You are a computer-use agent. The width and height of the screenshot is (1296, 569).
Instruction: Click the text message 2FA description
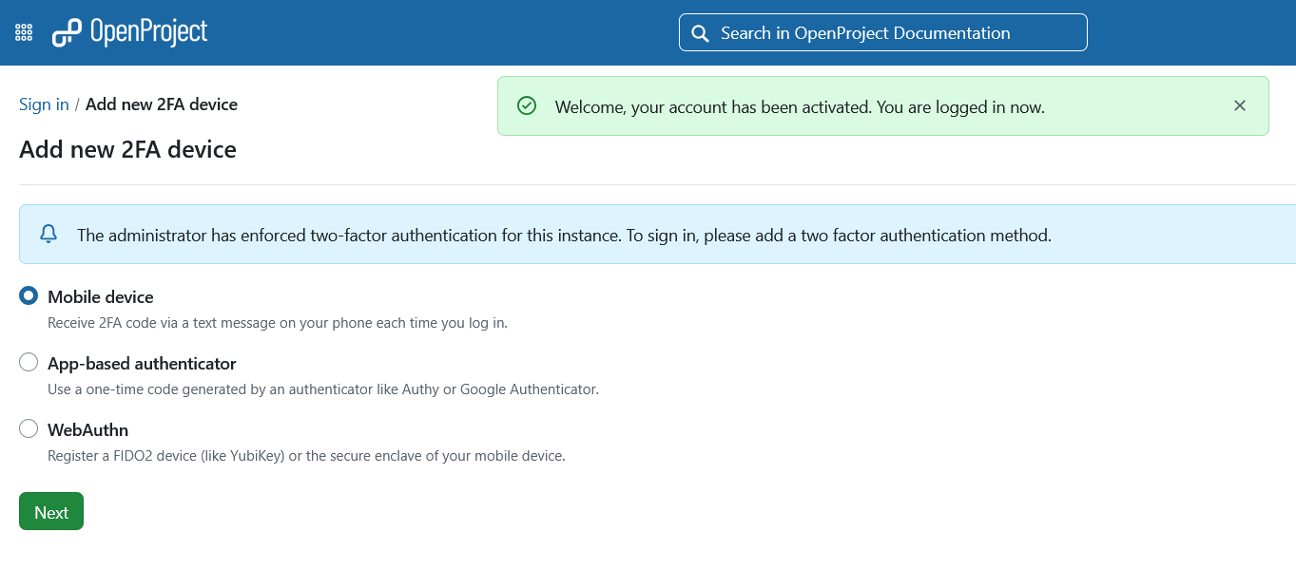click(x=278, y=323)
